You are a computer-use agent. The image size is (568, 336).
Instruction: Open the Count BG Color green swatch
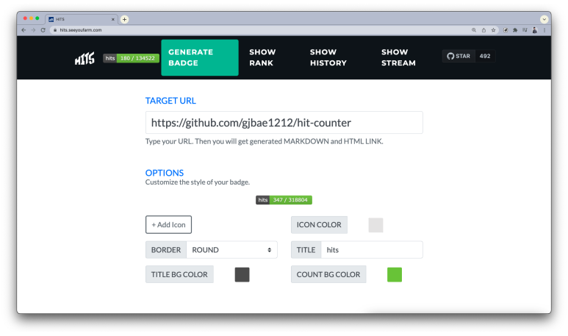coord(395,274)
